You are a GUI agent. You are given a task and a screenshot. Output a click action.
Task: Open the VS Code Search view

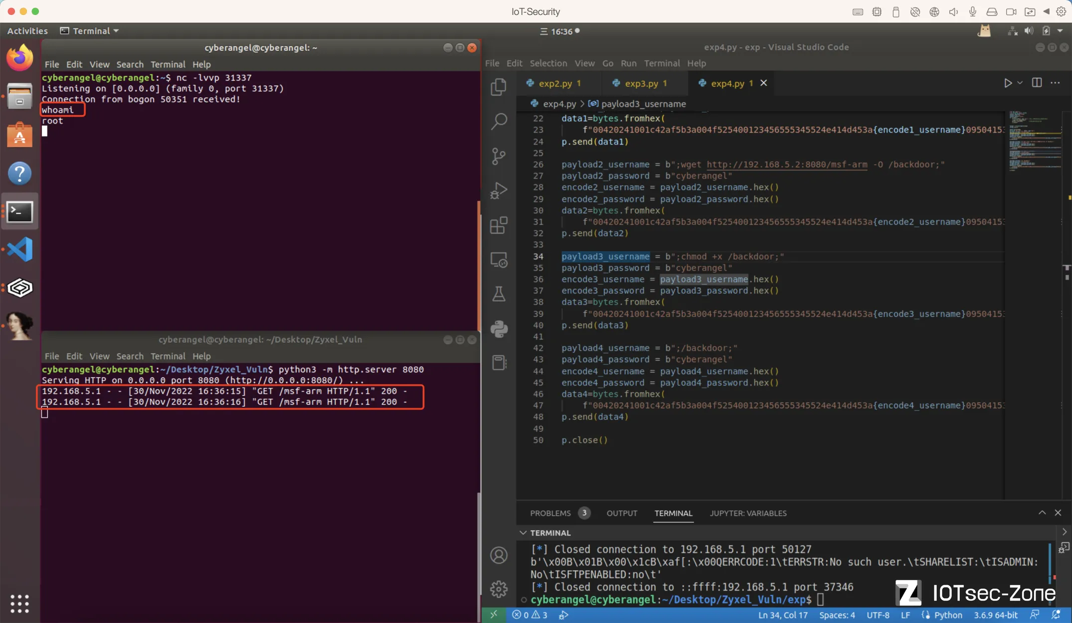pos(499,121)
